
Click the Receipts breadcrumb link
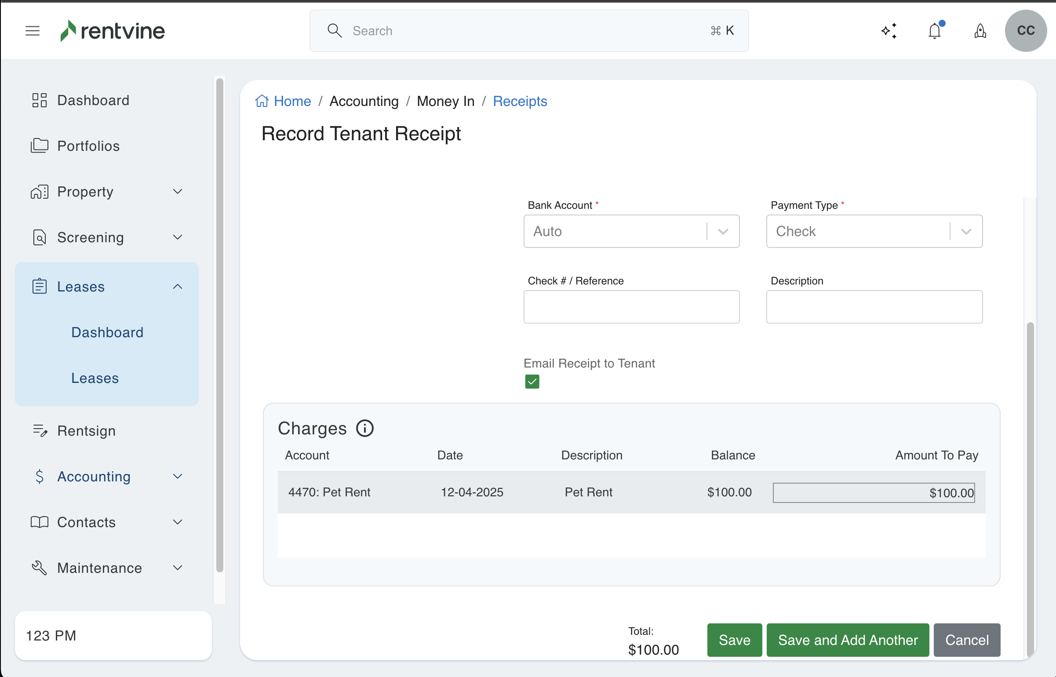[x=520, y=101]
